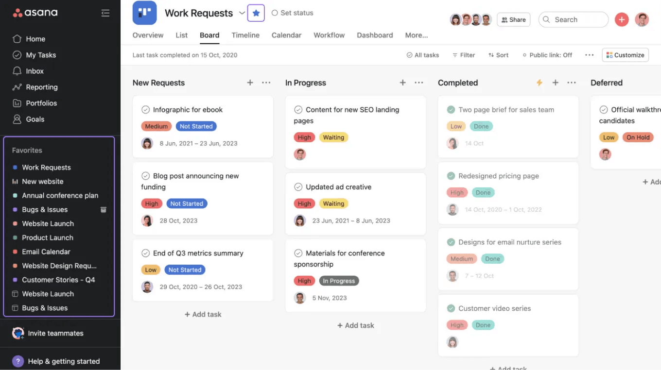Click Set status radio control
The width and height of the screenshot is (661, 370).
(x=275, y=13)
